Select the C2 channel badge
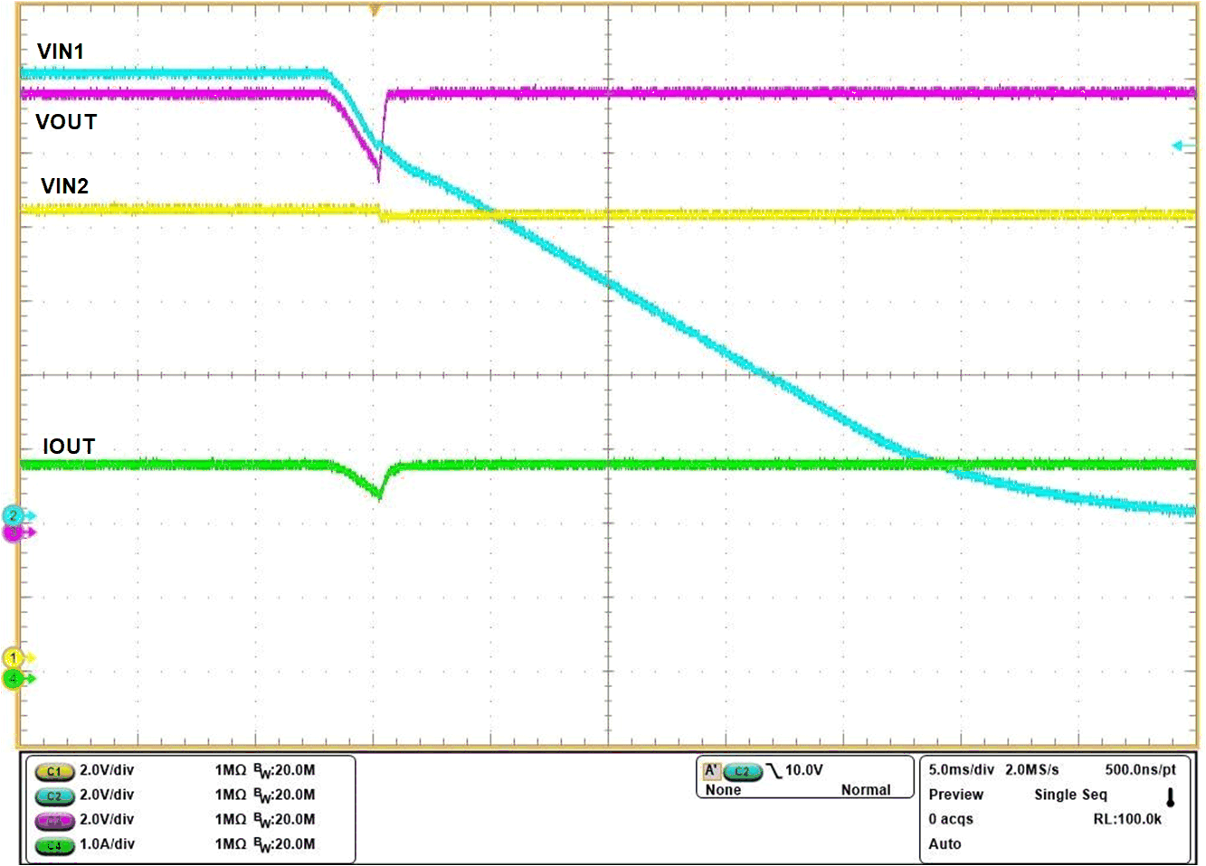Screen dimensions: 1206x866 click(x=52, y=795)
